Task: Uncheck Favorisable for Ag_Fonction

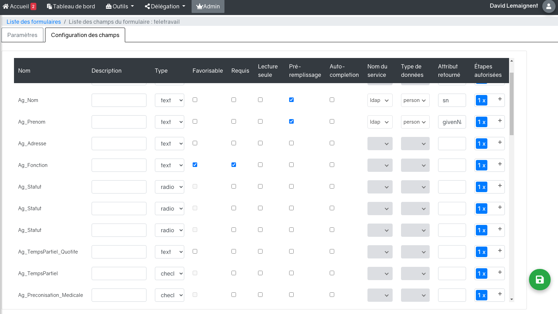Action: tap(195, 165)
